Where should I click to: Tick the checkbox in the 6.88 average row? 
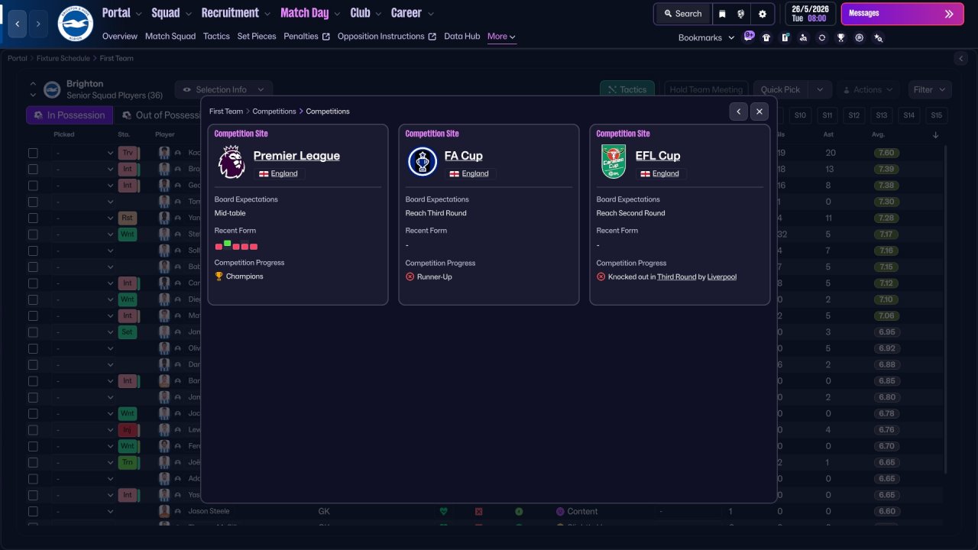tap(33, 364)
